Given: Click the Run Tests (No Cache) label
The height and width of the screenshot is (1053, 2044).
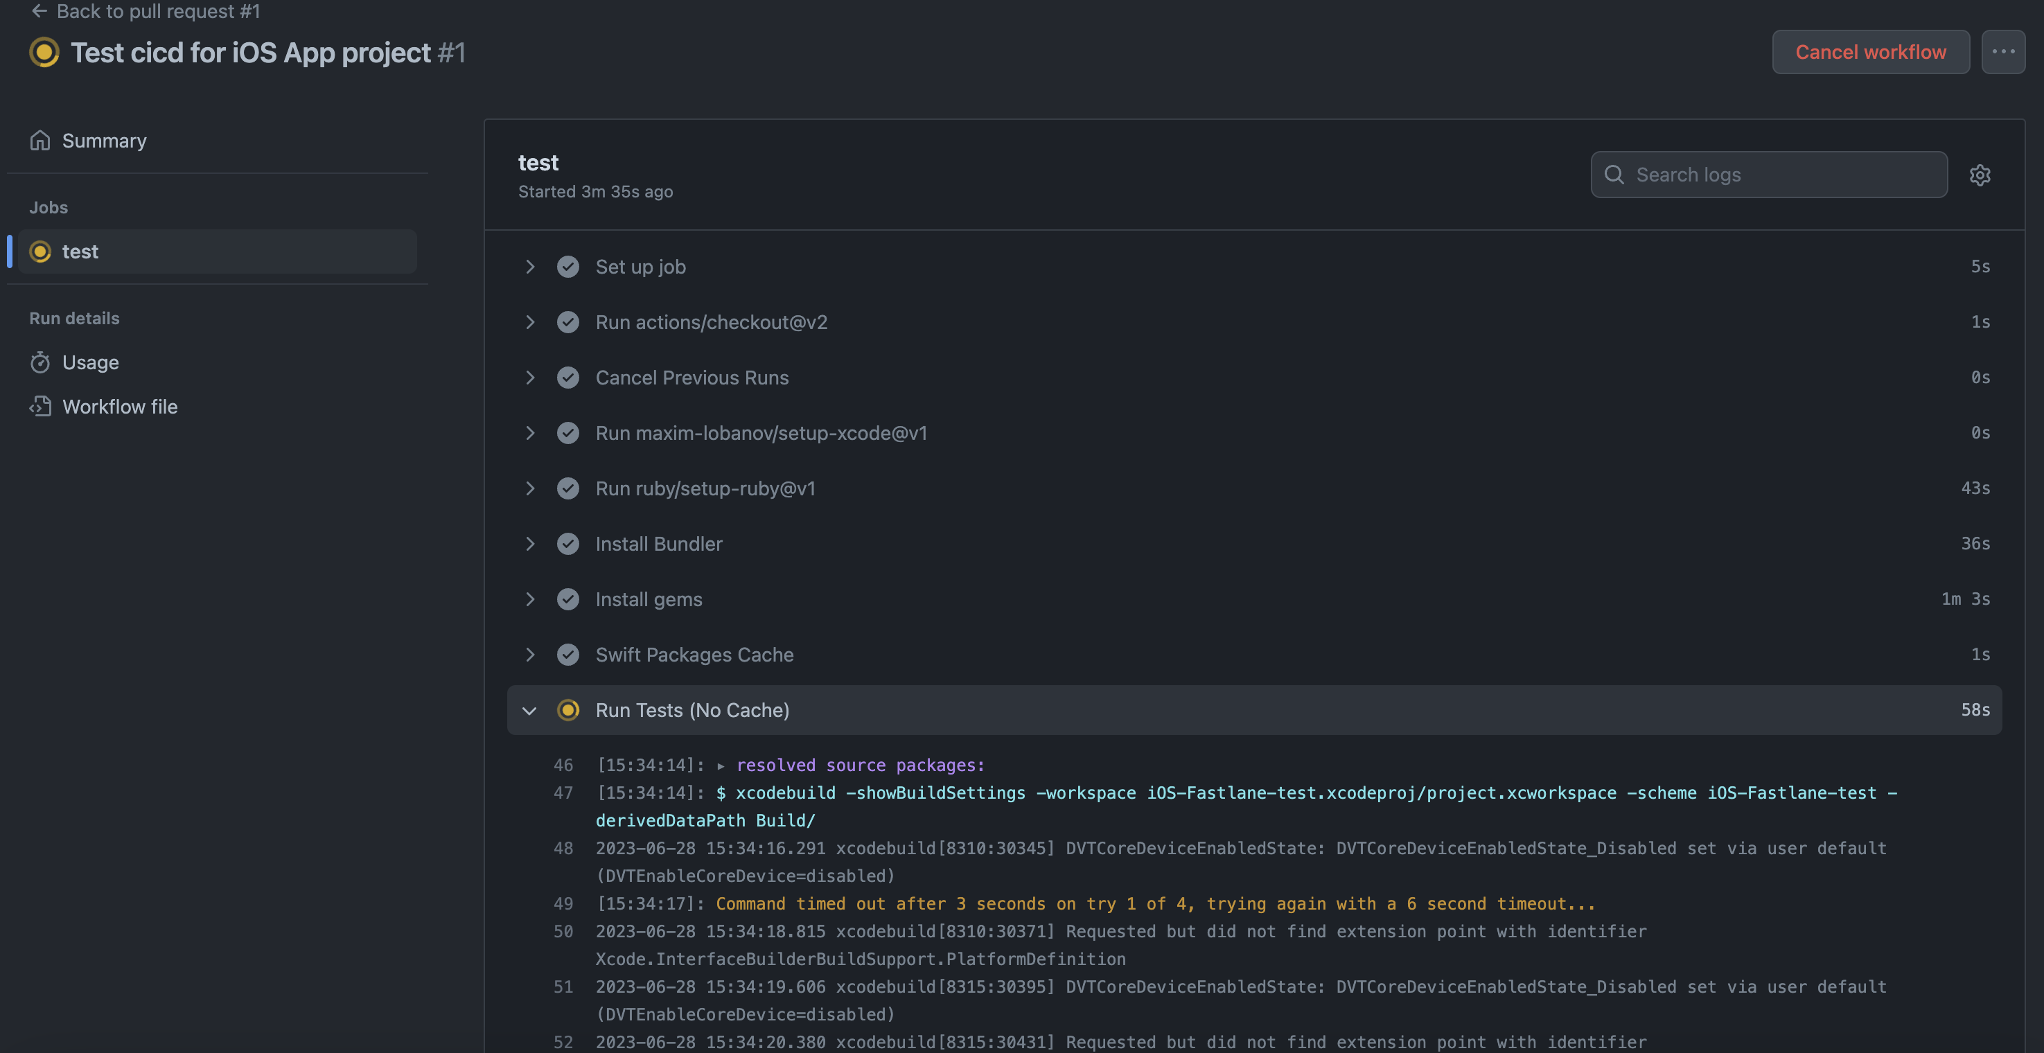Looking at the screenshot, I should pos(692,710).
